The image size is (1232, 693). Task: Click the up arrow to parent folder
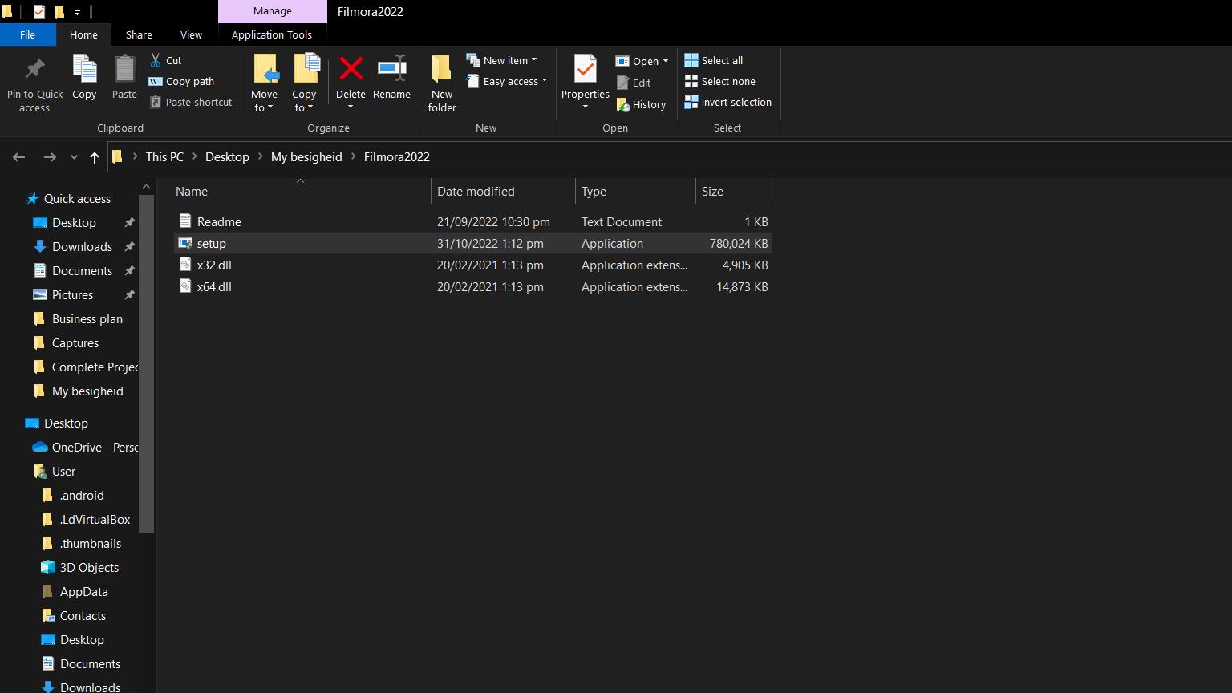[x=95, y=157]
